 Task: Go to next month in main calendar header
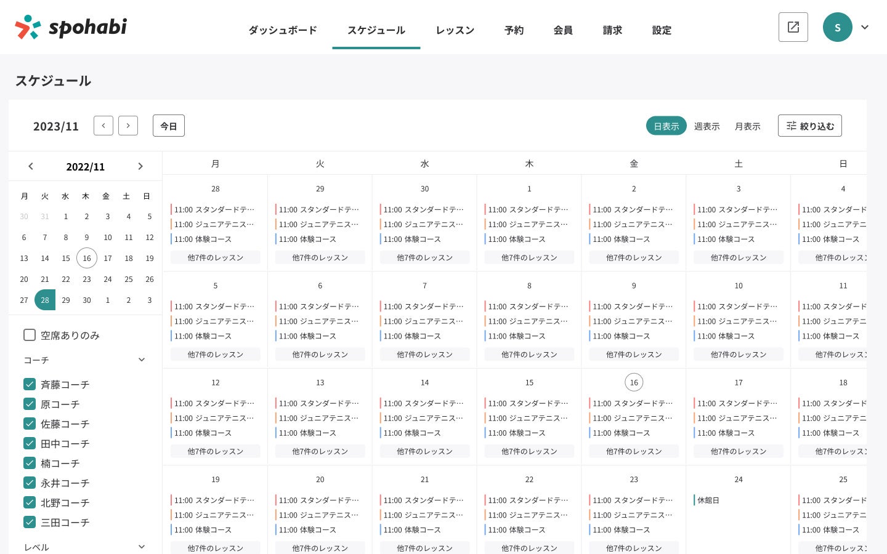pyautogui.click(x=128, y=126)
